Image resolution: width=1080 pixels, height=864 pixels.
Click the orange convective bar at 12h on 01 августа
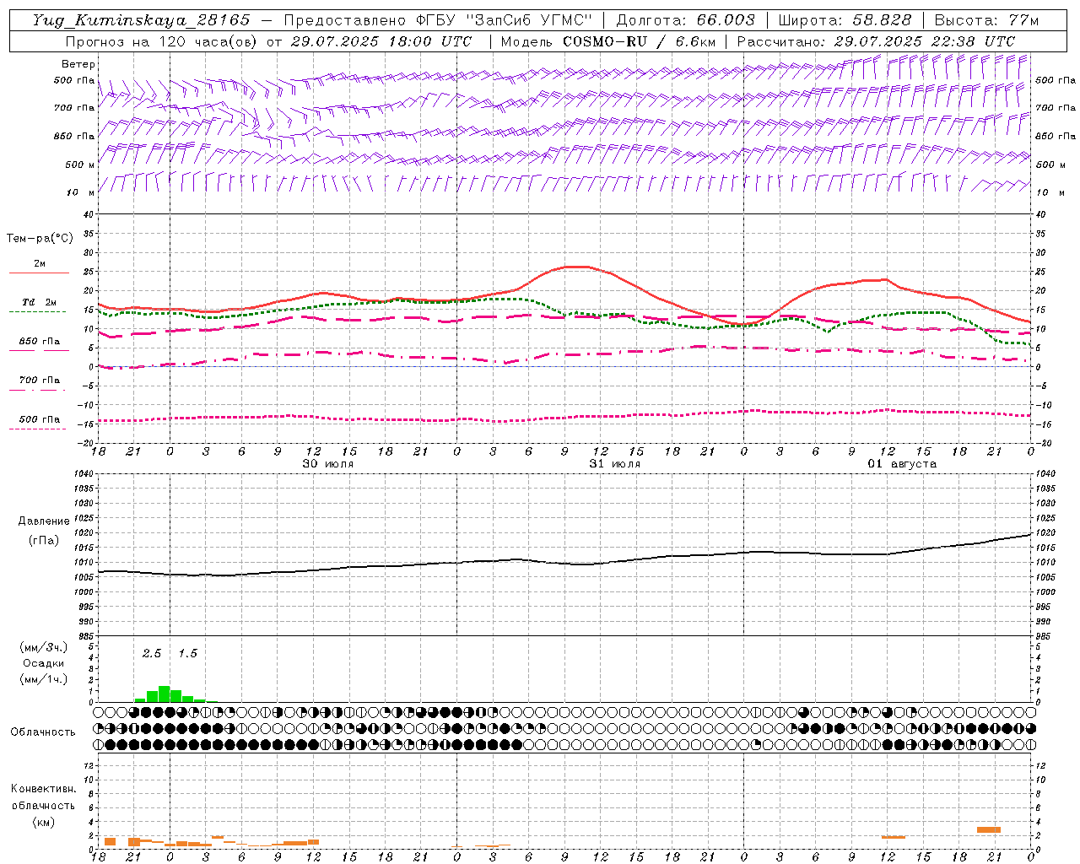(x=893, y=837)
